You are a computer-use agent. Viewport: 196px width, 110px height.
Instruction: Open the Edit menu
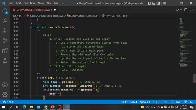[18, 3]
